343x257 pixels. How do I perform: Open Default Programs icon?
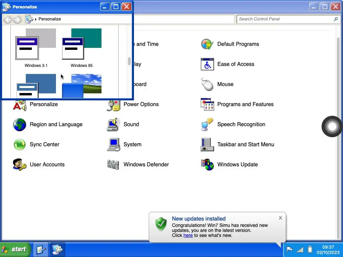(207, 44)
